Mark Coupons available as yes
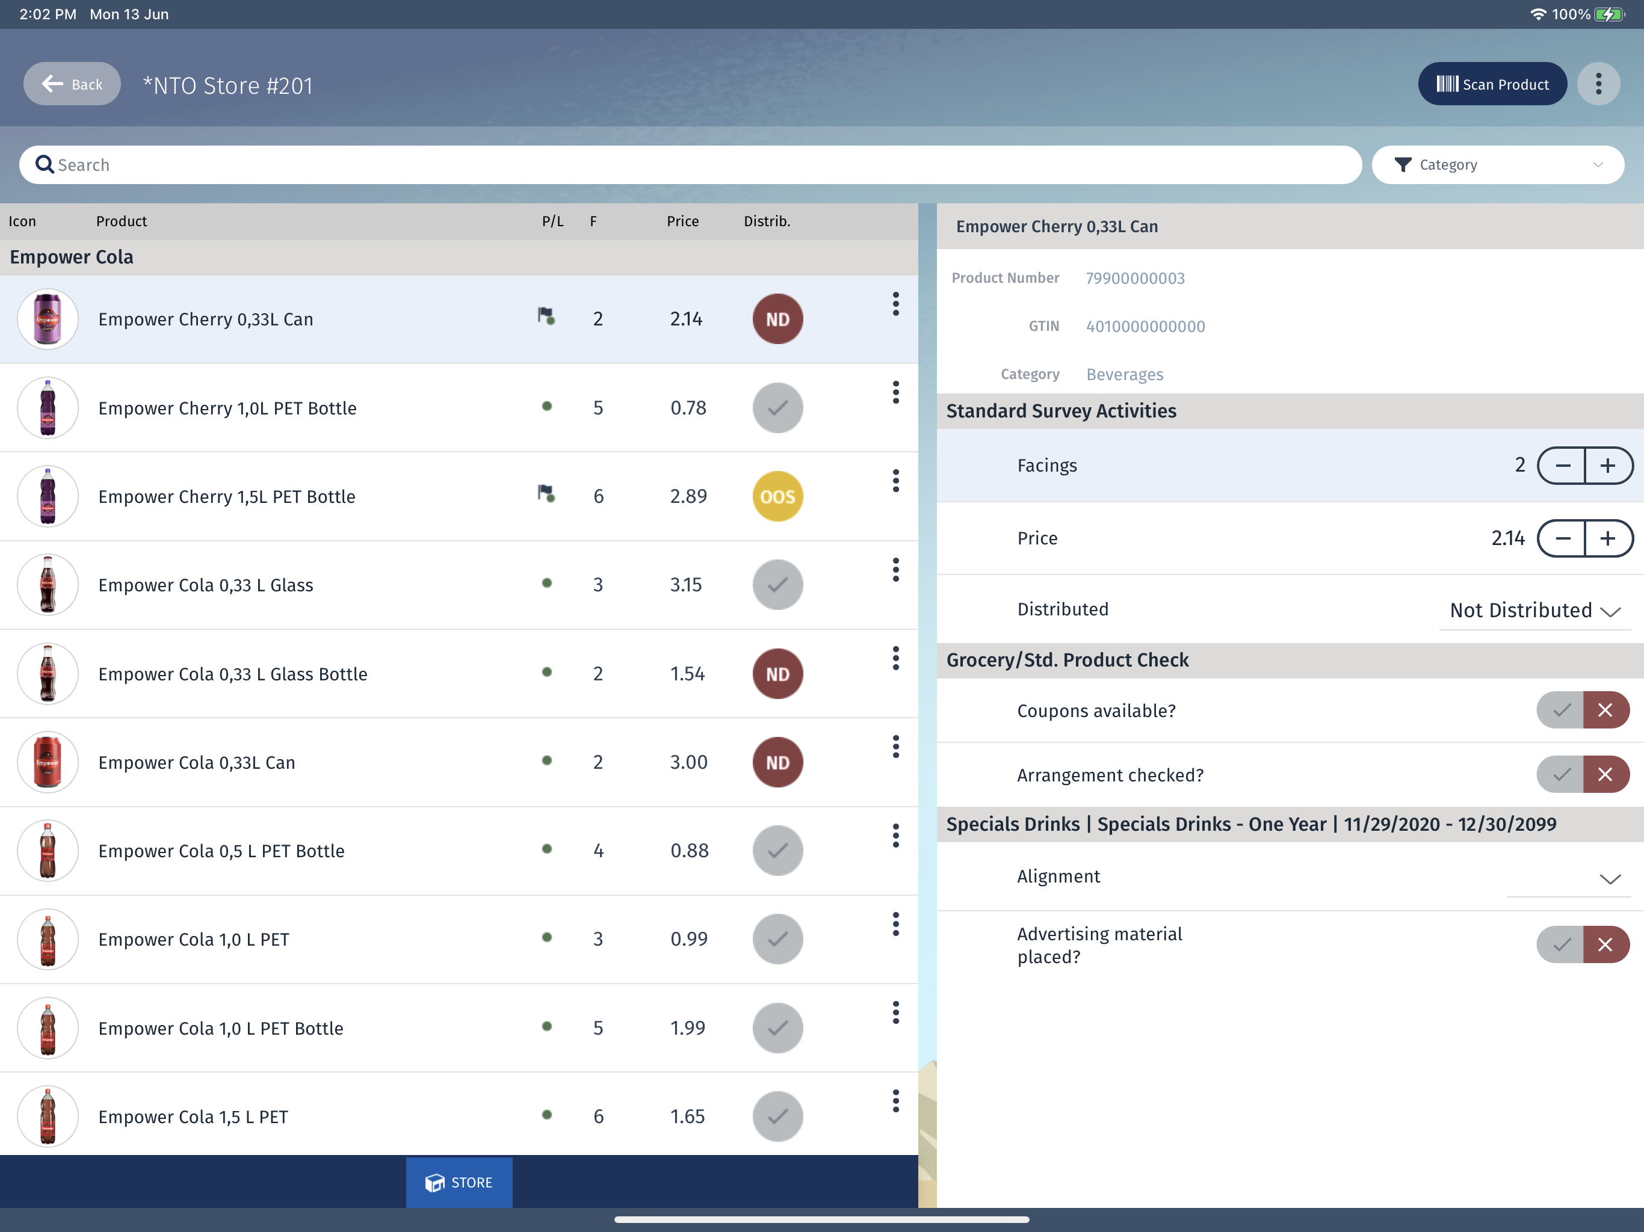1644x1232 pixels. [1560, 710]
